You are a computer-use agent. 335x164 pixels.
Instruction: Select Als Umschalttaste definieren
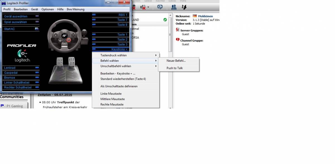pyautogui.click(x=119, y=86)
